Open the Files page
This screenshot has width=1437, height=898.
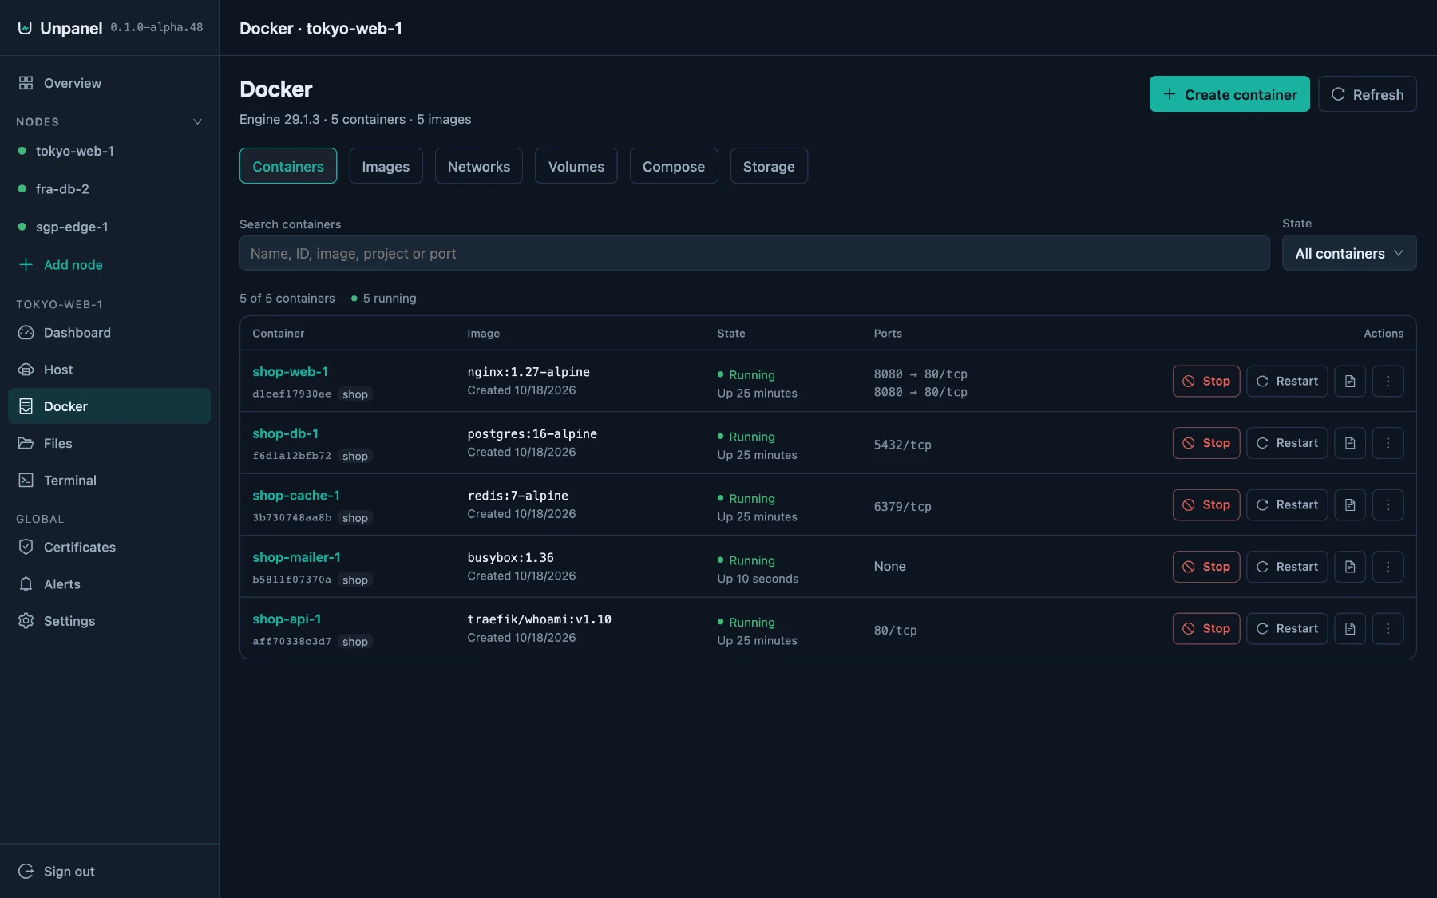109,443
